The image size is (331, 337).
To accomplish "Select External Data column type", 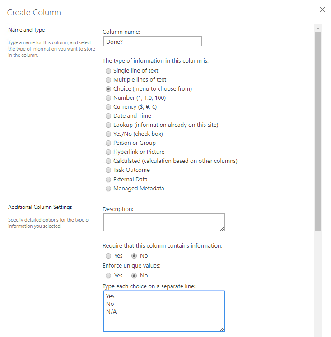I will pyautogui.click(x=108, y=180).
